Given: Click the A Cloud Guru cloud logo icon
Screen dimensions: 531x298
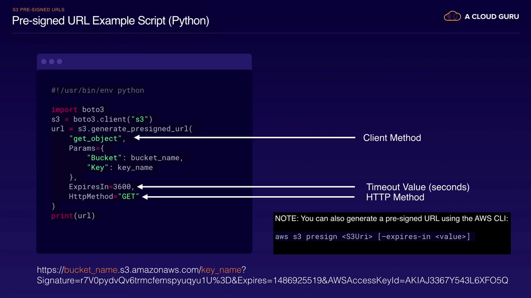Looking at the screenshot, I should [x=452, y=17].
